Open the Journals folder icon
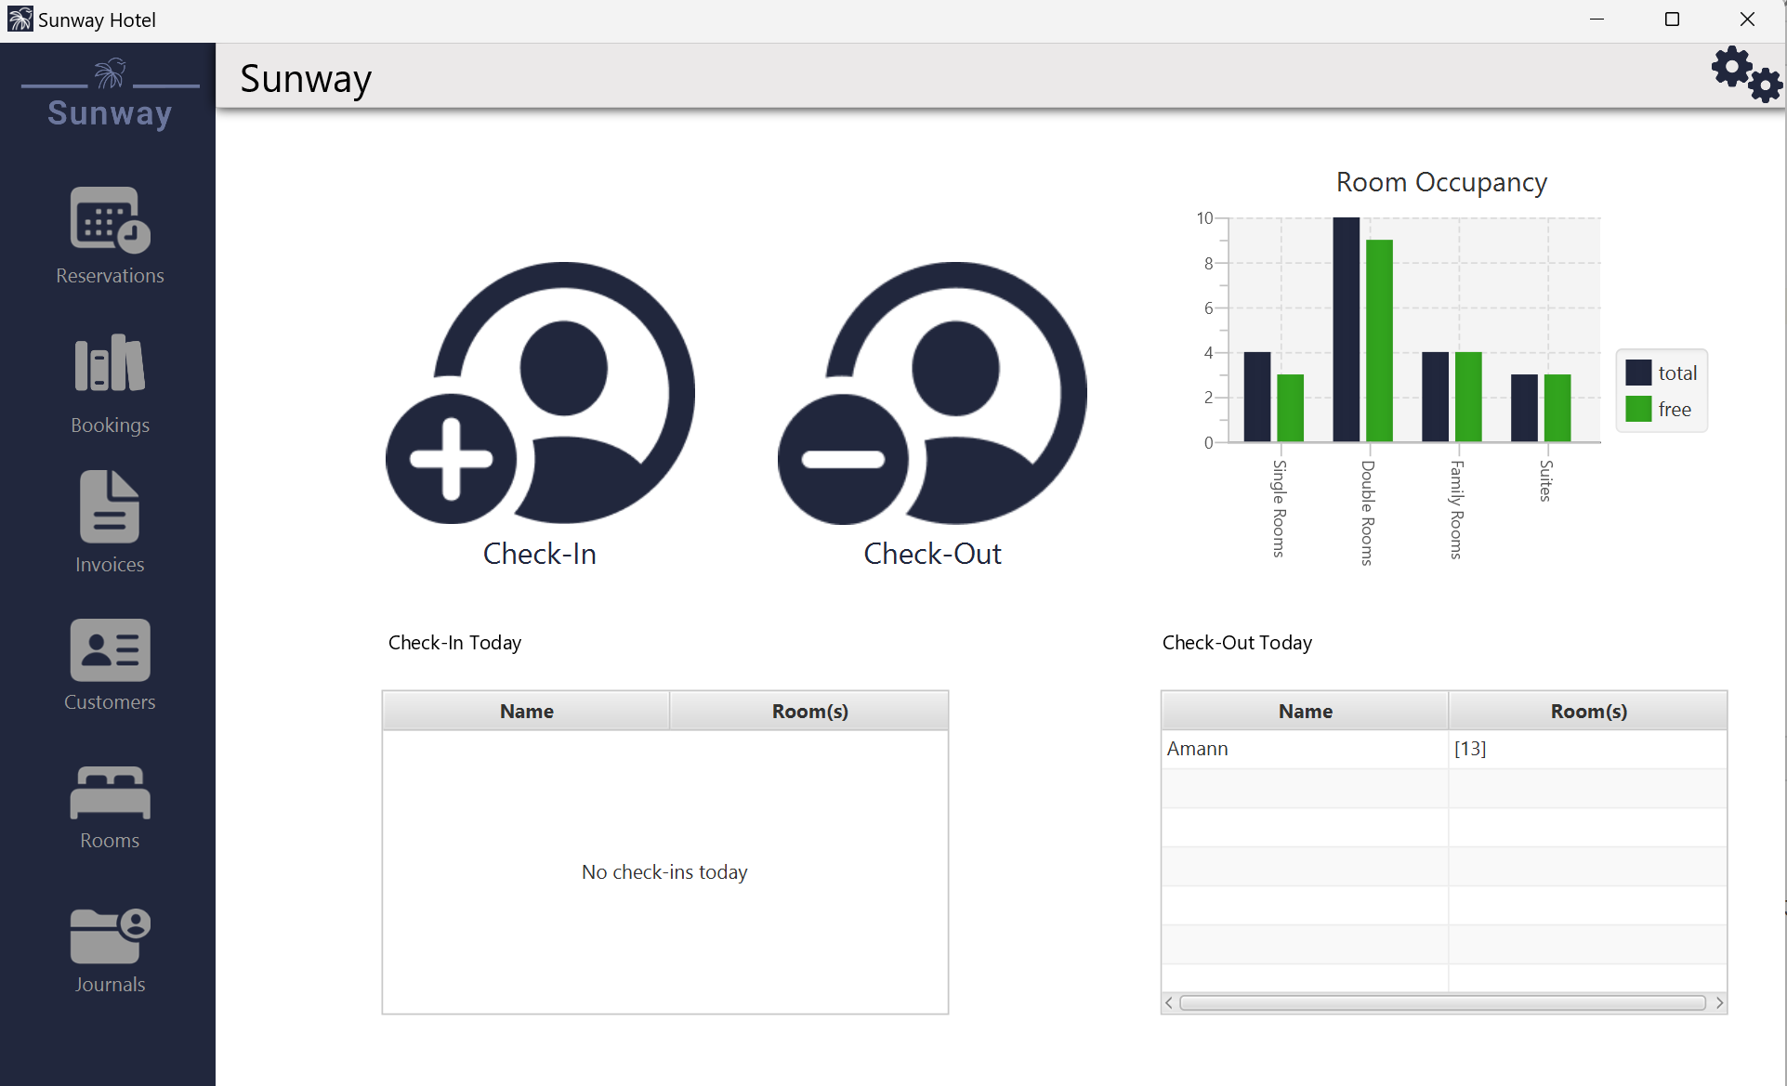The width and height of the screenshot is (1787, 1086). pyautogui.click(x=110, y=936)
